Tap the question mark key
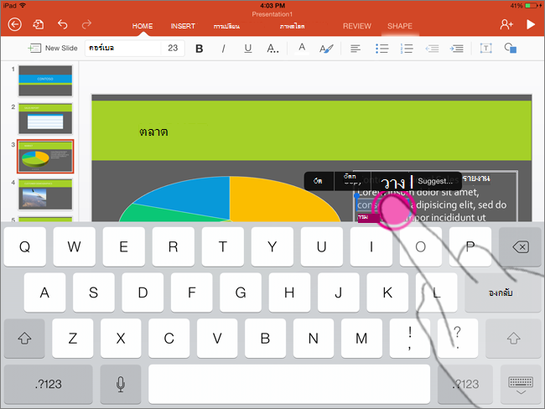The width and height of the screenshot is (545, 409). (458, 338)
